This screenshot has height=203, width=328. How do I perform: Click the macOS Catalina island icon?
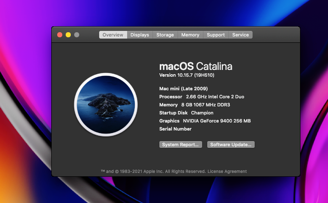106,105
